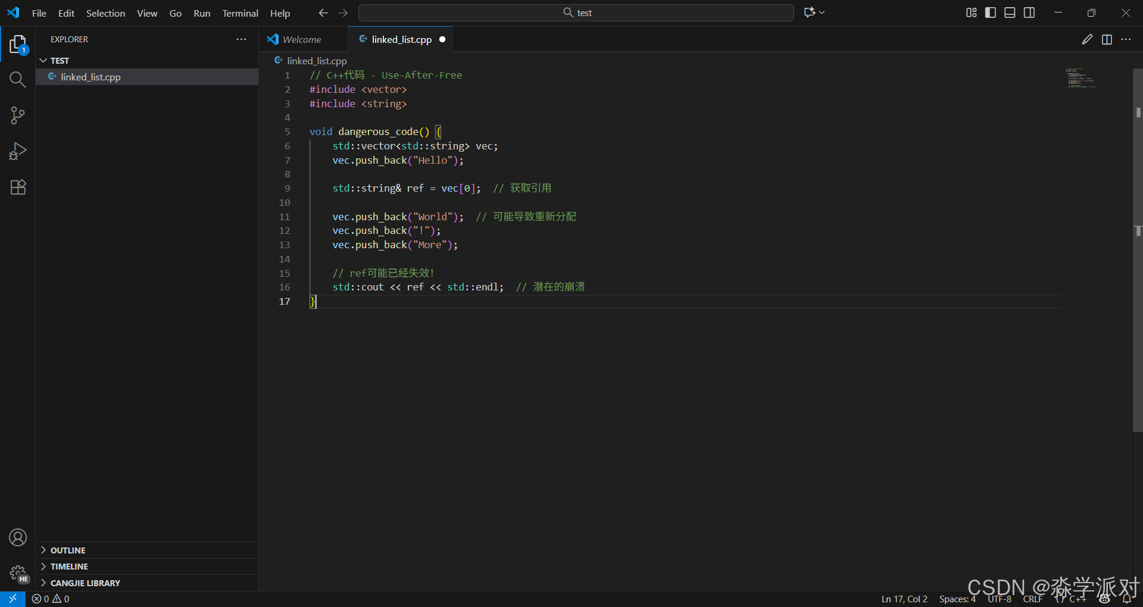Click on the dangerous_code function name
This screenshot has height=607, width=1143.
(378, 132)
